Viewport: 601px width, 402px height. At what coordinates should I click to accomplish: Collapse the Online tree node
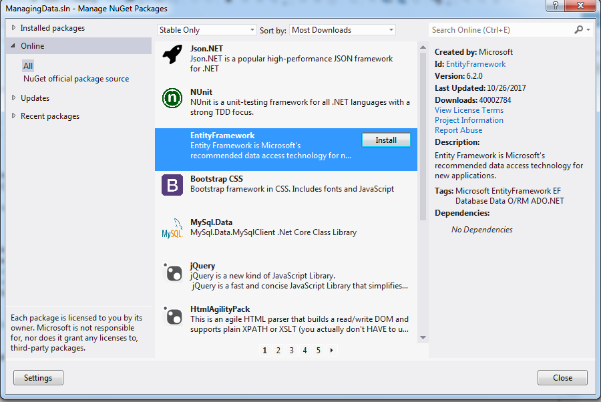point(13,46)
